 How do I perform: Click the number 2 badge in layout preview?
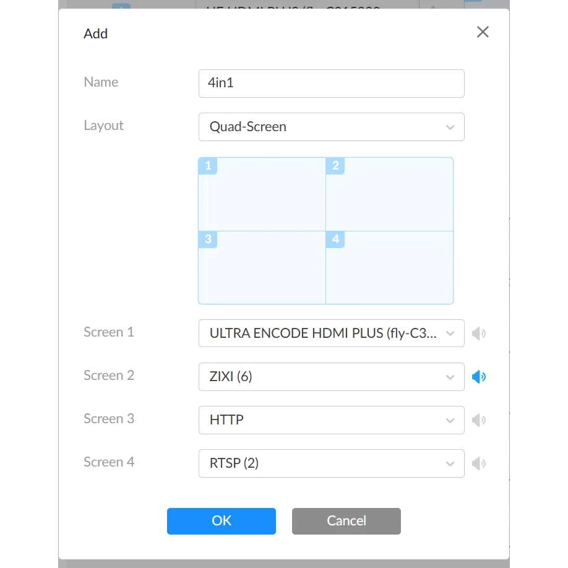(335, 165)
